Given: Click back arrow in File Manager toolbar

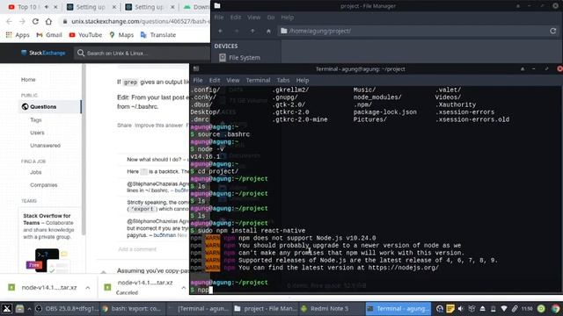Looking at the screenshot, I should point(221,31).
